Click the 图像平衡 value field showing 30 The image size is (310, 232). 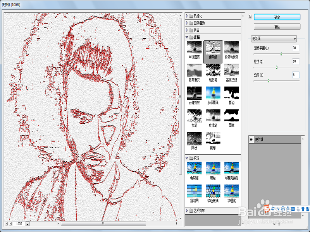296,48
